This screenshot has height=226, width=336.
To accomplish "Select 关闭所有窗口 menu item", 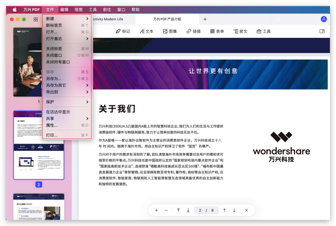I will (x=67, y=62).
